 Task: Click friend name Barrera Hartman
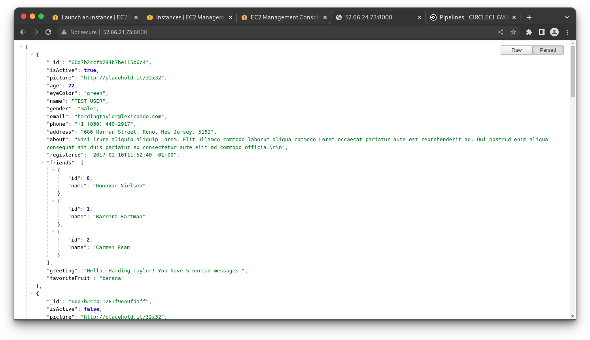tap(119, 217)
